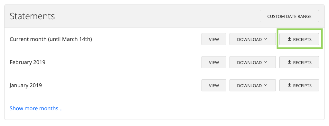View the current month statement
The height and width of the screenshot is (126, 329).
[214, 39]
